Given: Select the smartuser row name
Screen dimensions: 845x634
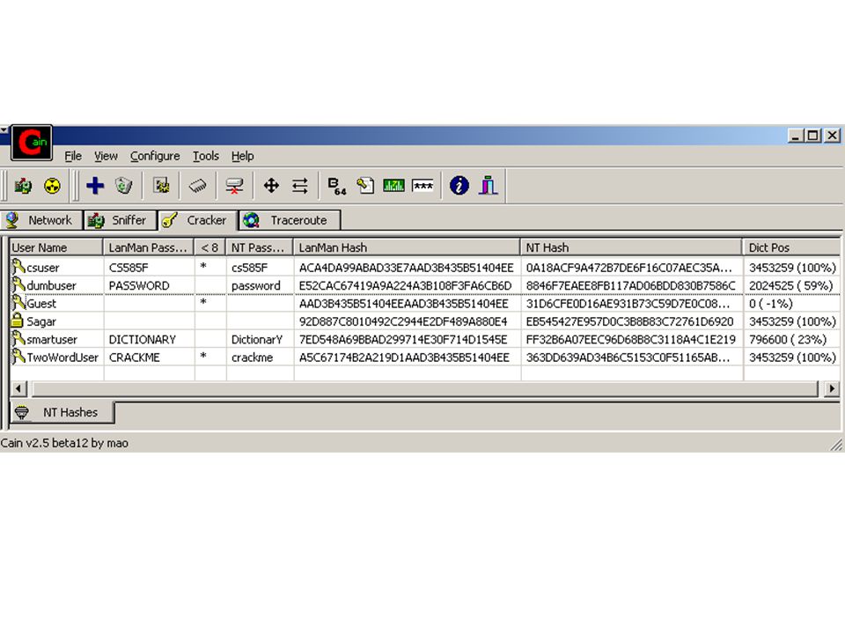Looking at the screenshot, I should [x=52, y=340].
